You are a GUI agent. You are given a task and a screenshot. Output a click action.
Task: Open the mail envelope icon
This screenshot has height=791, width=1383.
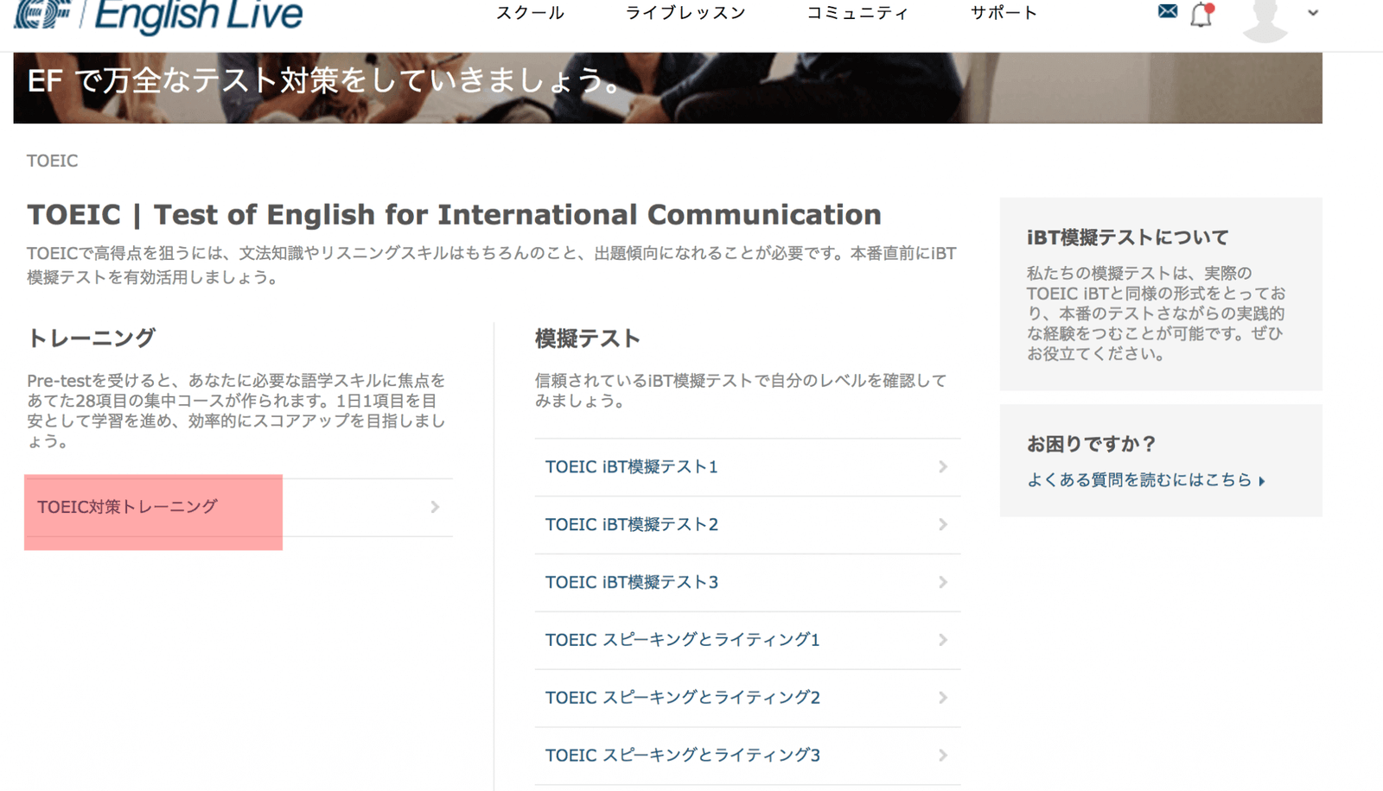(1167, 11)
